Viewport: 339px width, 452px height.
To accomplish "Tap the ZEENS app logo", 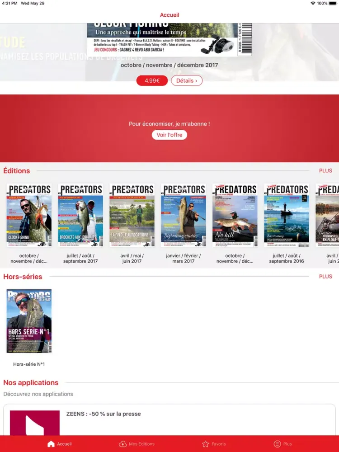I will 35,423.
